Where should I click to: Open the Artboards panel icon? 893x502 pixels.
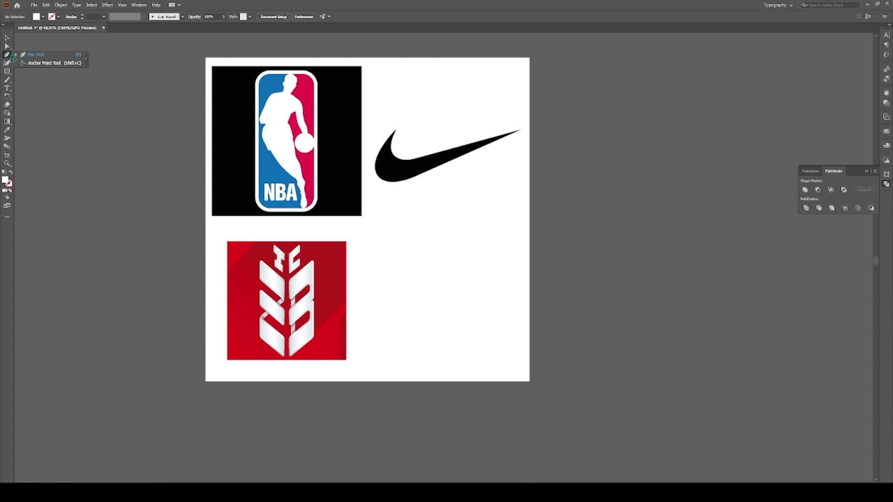pos(886,117)
